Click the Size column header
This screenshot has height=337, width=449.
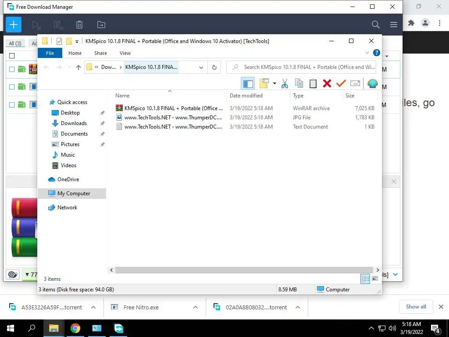point(360,96)
